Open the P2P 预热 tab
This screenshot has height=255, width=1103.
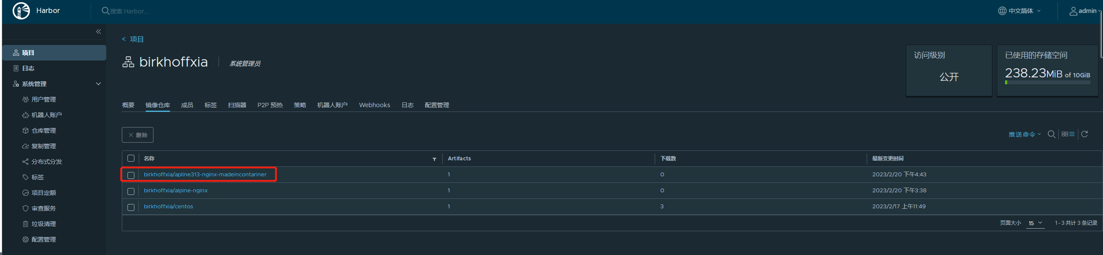(270, 105)
